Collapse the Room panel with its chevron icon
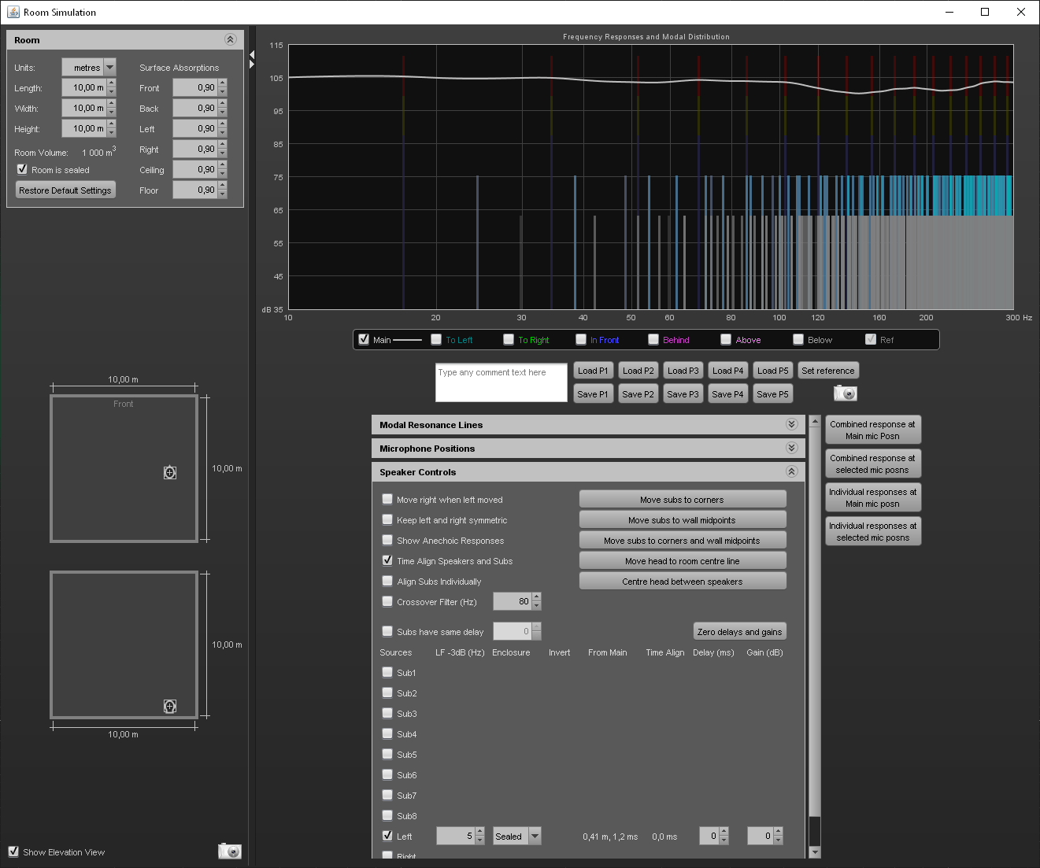 pyautogui.click(x=230, y=39)
